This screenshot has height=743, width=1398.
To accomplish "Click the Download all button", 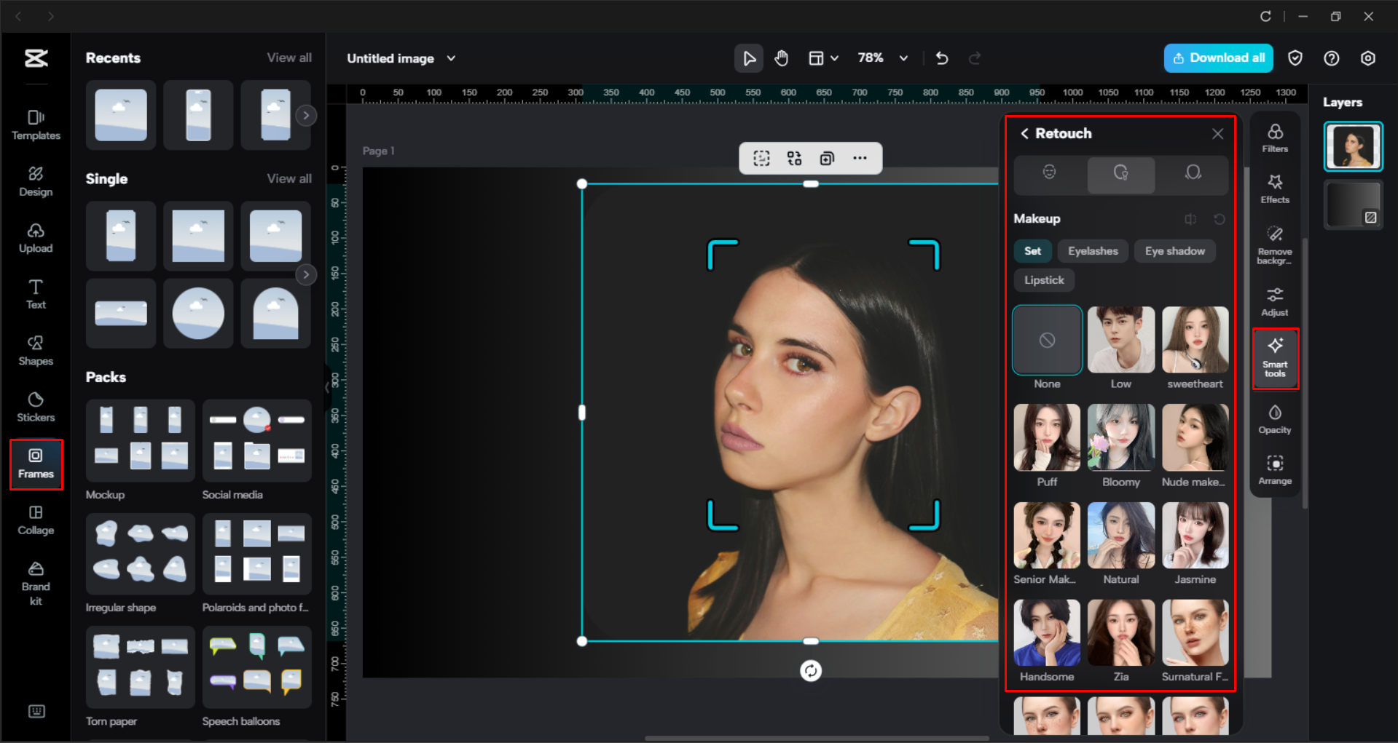I will (x=1217, y=57).
